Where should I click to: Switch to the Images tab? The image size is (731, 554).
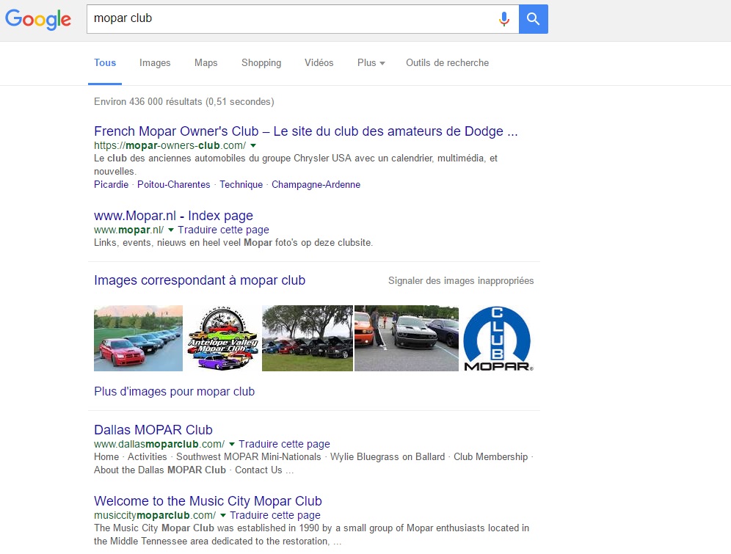point(155,63)
